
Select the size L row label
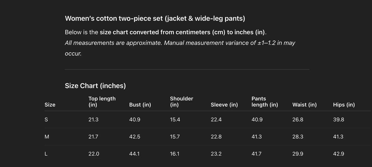(46, 154)
